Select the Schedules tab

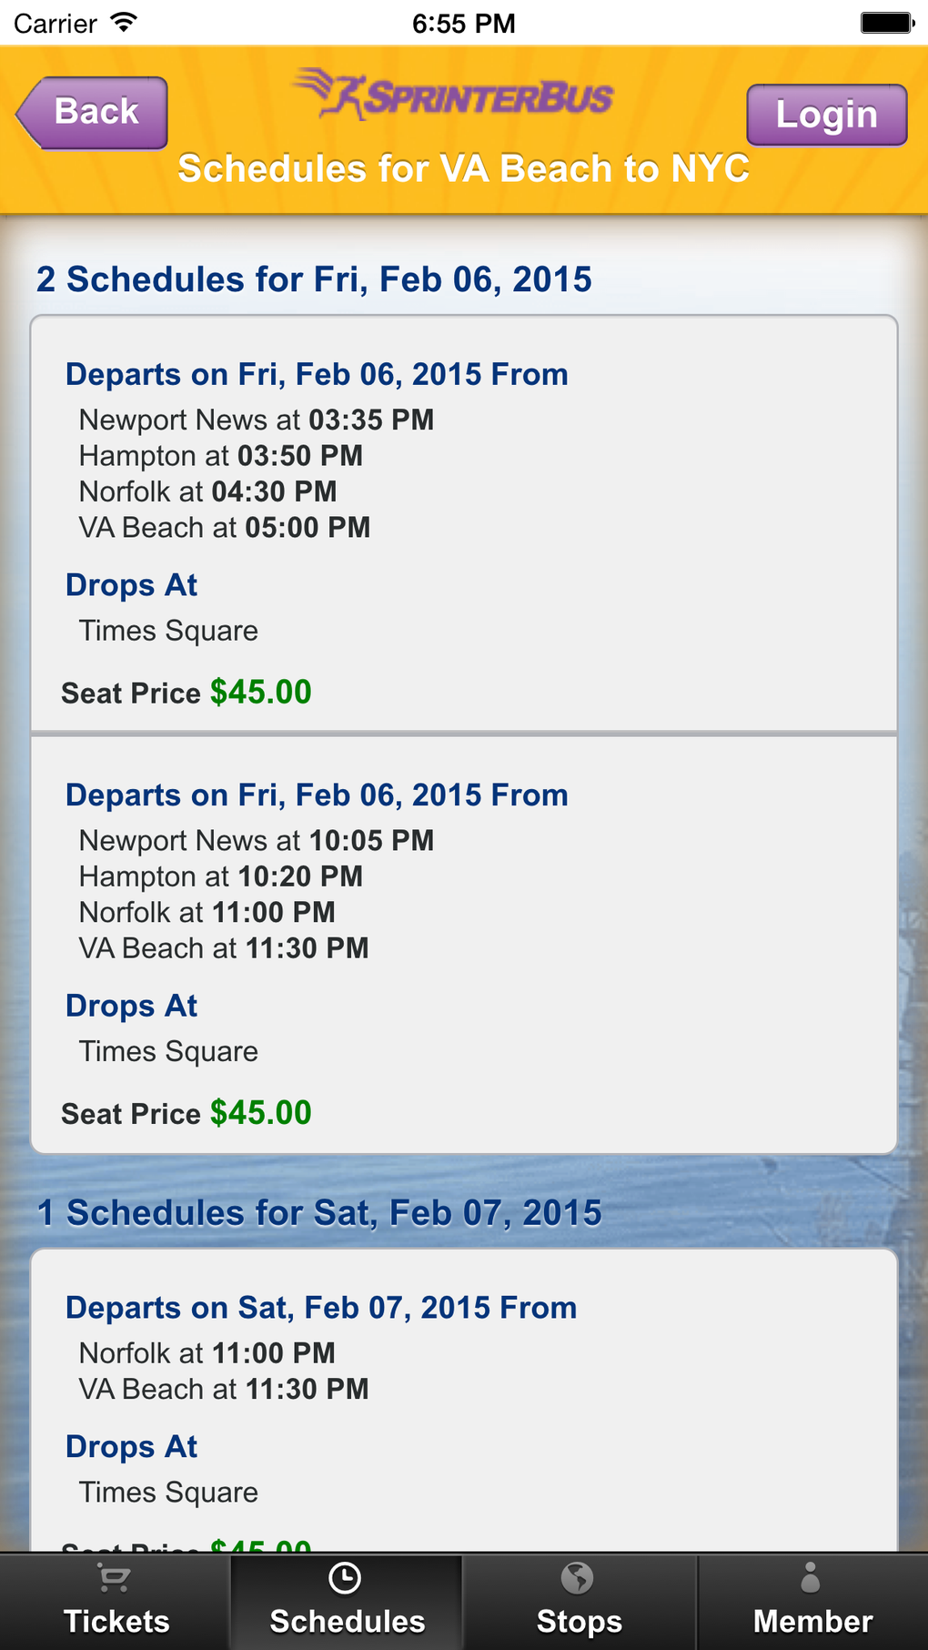[x=347, y=1602]
